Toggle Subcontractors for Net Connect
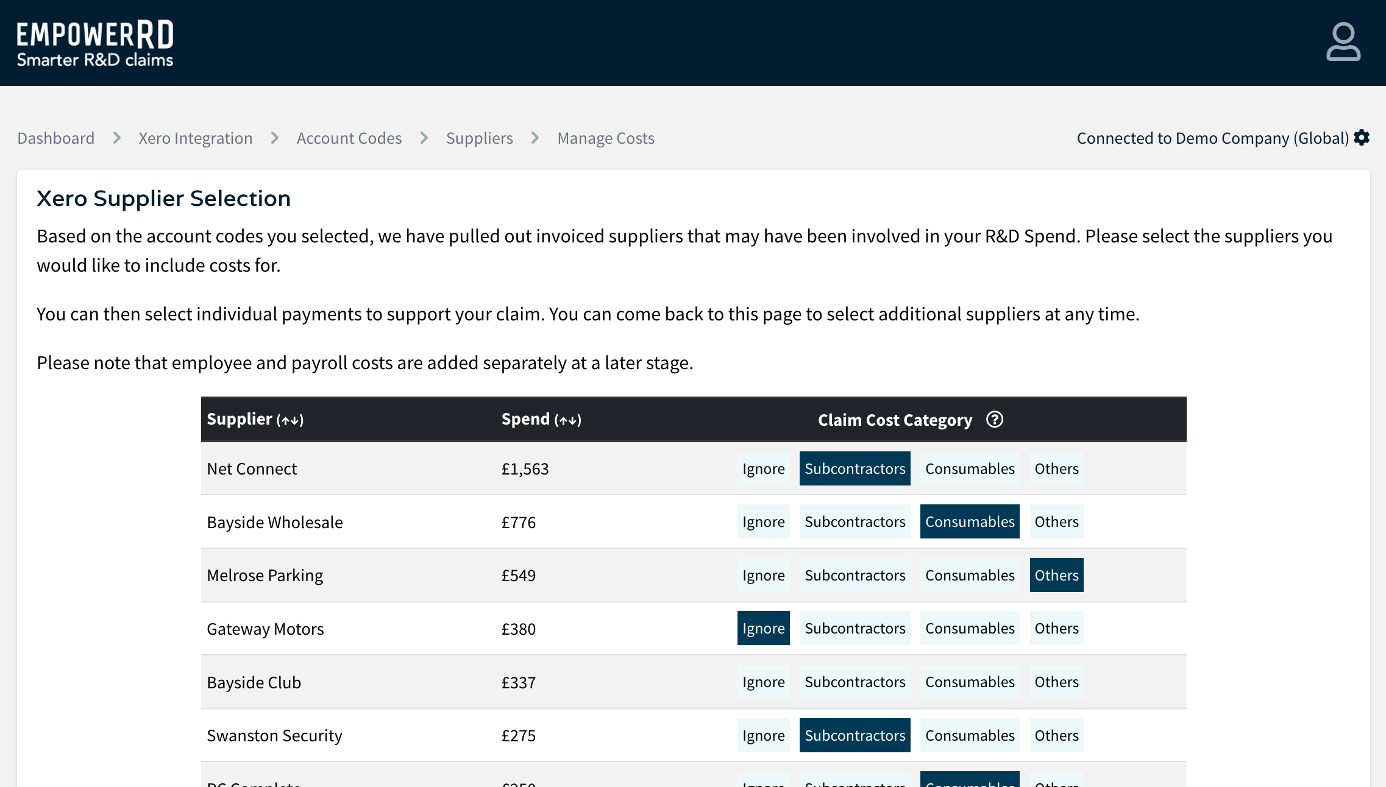Viewport: 1386px width, 787px height. [x=855, y=468]
